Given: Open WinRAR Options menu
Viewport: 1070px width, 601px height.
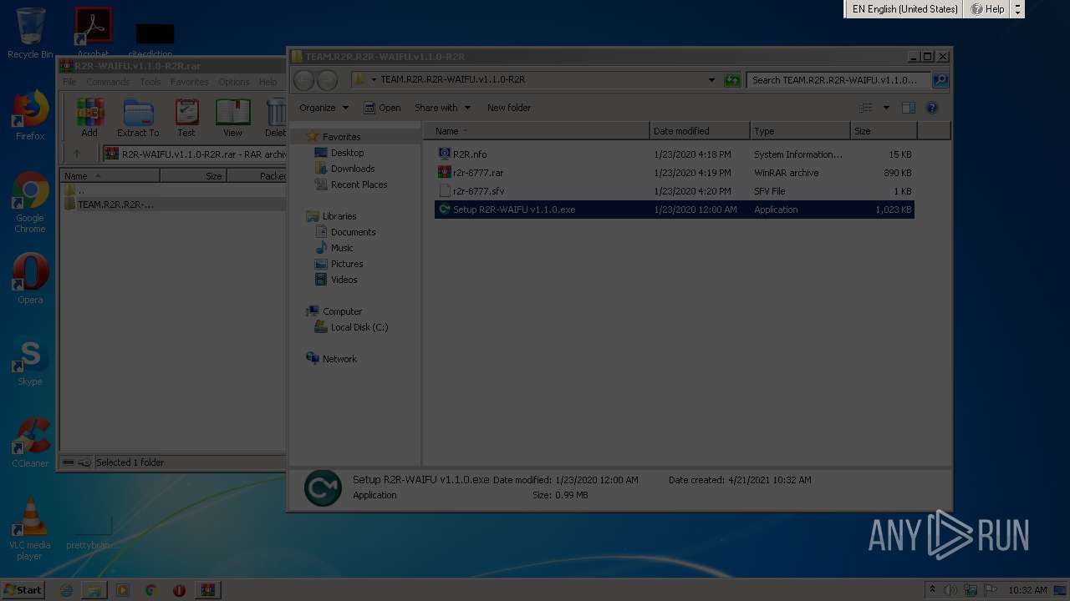Looking at the screenshot, I should (234, 82).
